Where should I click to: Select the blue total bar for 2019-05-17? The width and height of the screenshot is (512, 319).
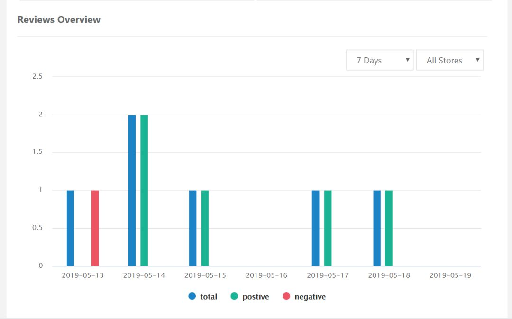pos(316,228)
